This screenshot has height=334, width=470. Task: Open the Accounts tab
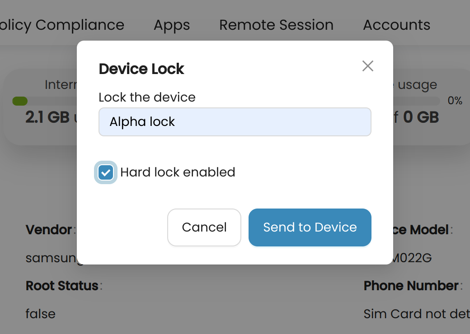[x=397, y=25]
